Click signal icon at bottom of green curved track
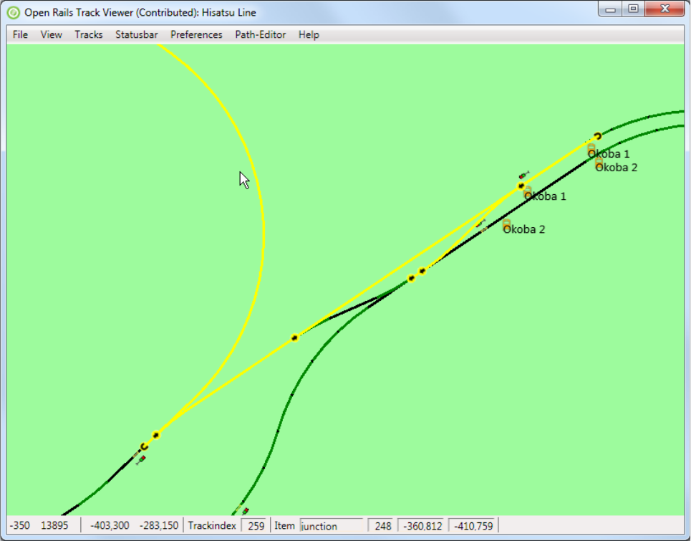 coord(245,511)
